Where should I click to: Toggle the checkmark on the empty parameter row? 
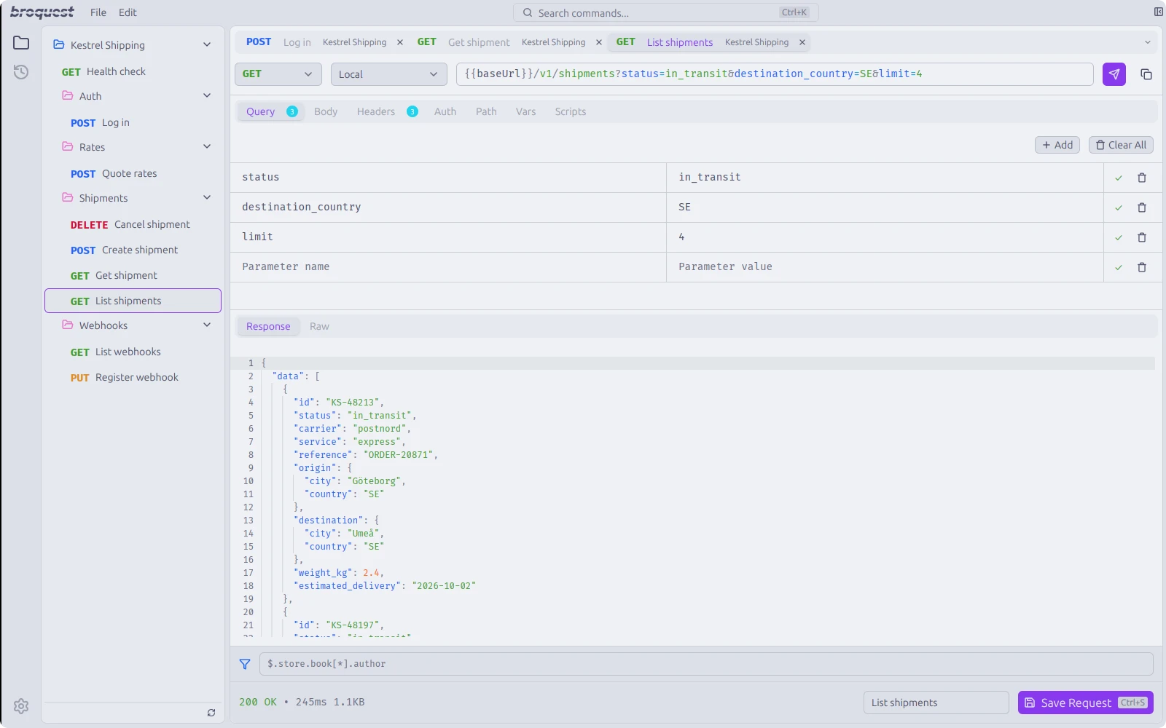[x=1119, y=267]
